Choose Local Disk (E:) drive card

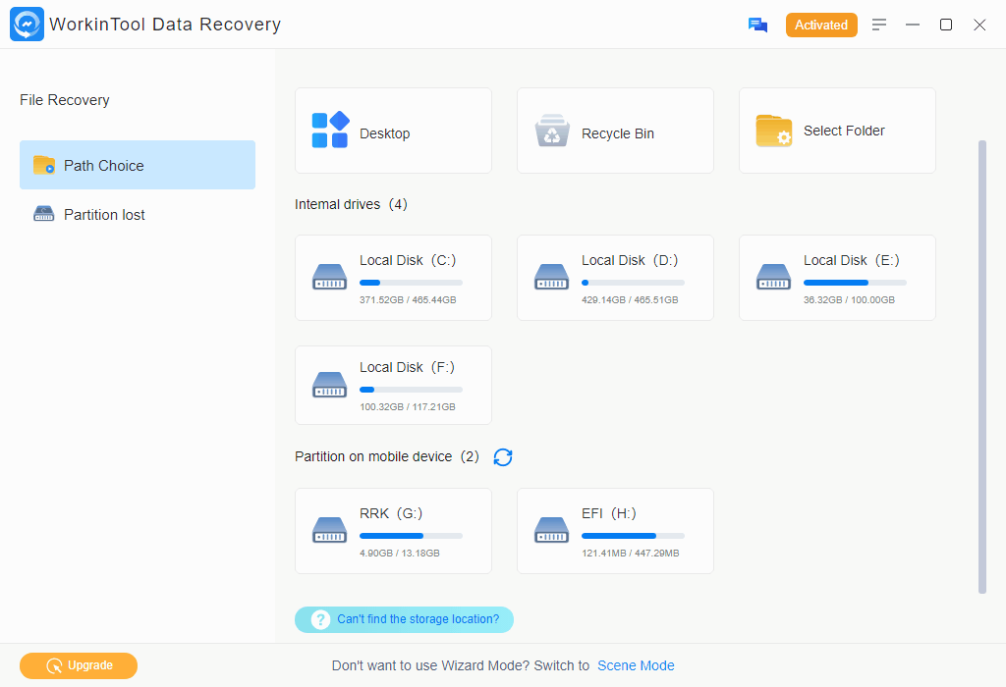click(837, 277)
